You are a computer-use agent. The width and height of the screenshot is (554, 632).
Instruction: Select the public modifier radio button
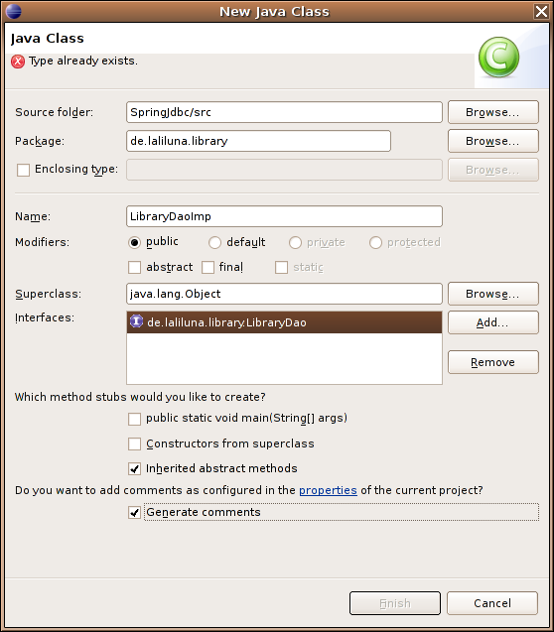pyautogui.click(x=134, y=243)
